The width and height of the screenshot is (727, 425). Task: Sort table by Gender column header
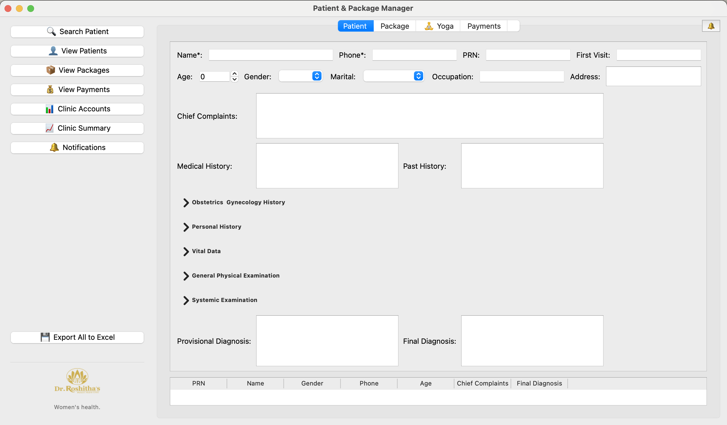pyautogui.click(x=312, y=384)
